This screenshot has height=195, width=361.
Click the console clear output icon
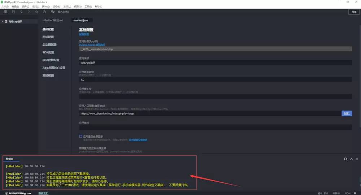(x=345, y=159)
